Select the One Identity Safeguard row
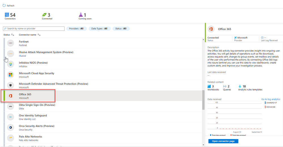The height and width of the screenshot is (147, 283). [x=103, y=117]
